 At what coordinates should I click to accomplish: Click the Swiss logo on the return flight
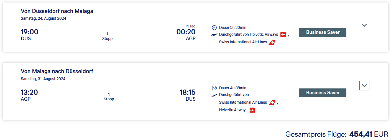point(272,103)
